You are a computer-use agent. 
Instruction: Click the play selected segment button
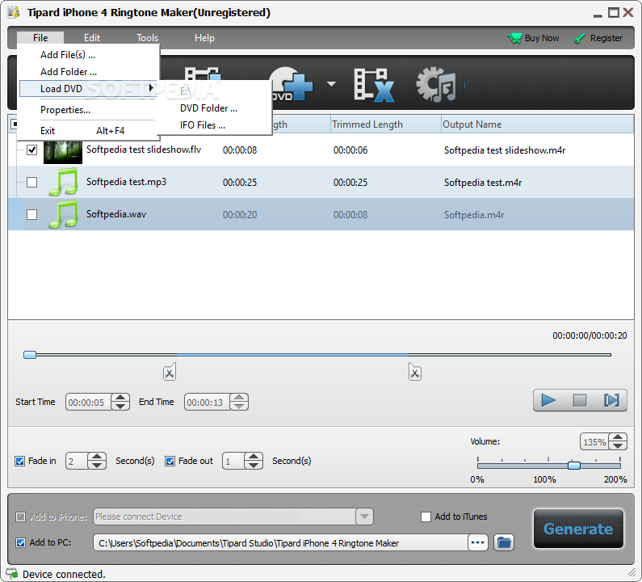(x=611, y=400)
